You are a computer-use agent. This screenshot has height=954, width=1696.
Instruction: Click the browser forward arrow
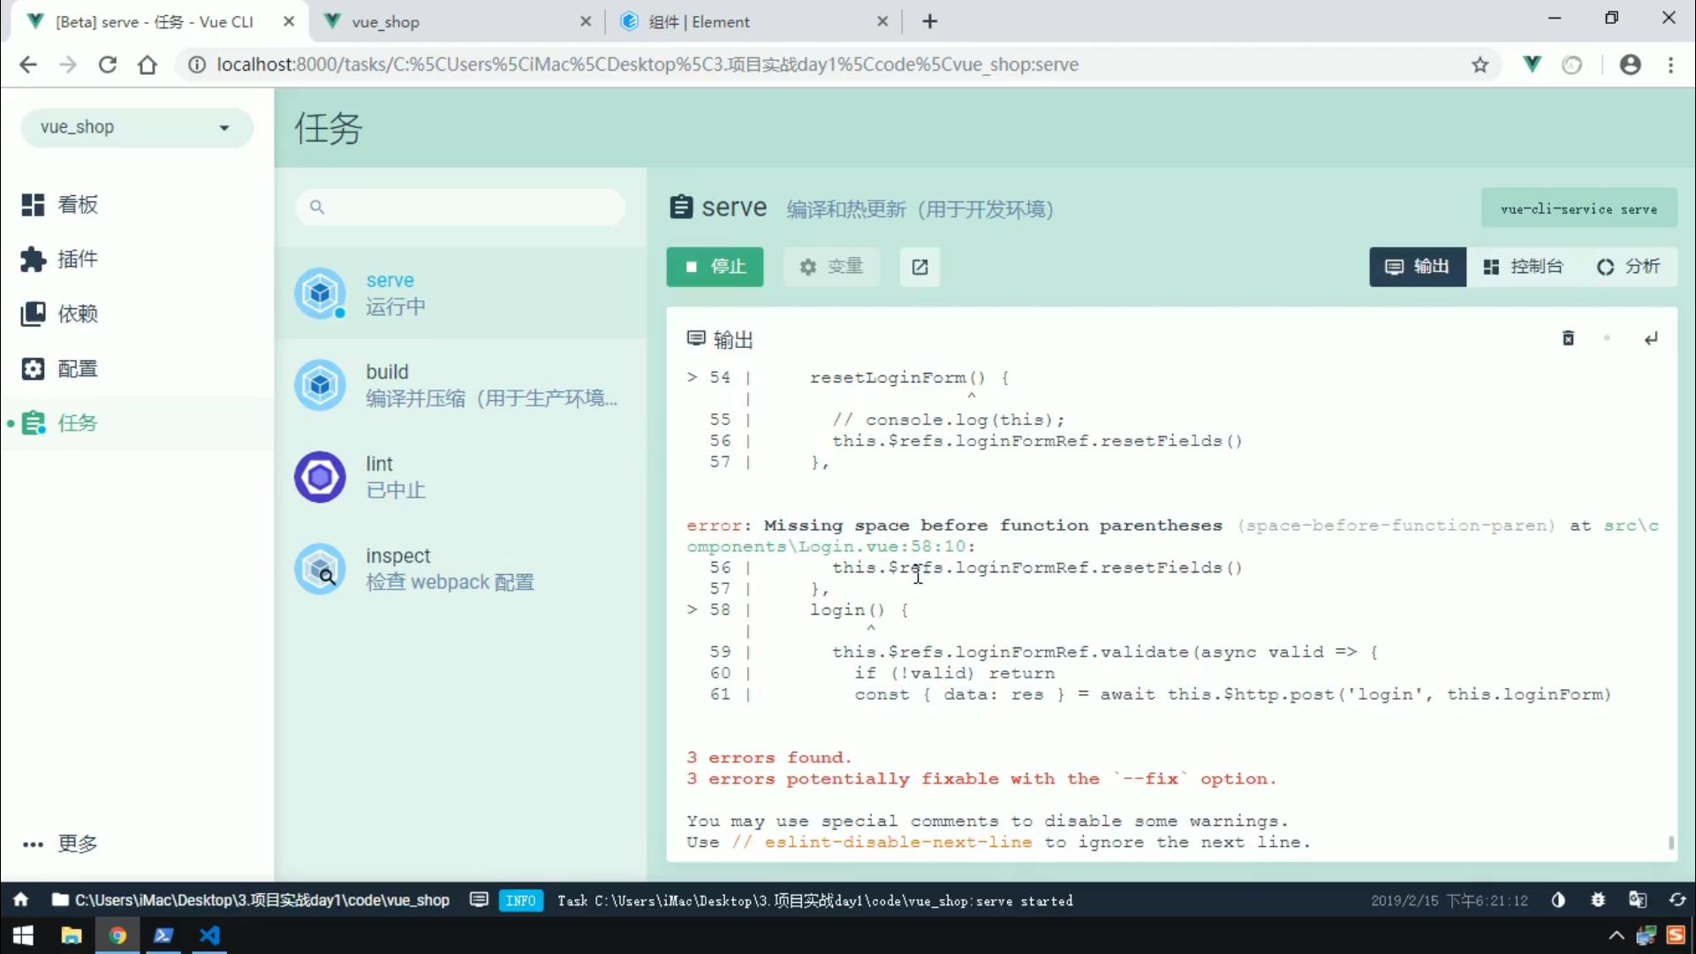pyautogui.click(x=68, y=64)
